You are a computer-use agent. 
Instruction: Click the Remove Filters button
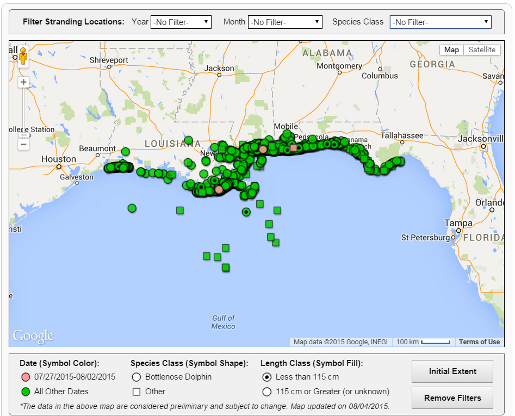(452, 398)
